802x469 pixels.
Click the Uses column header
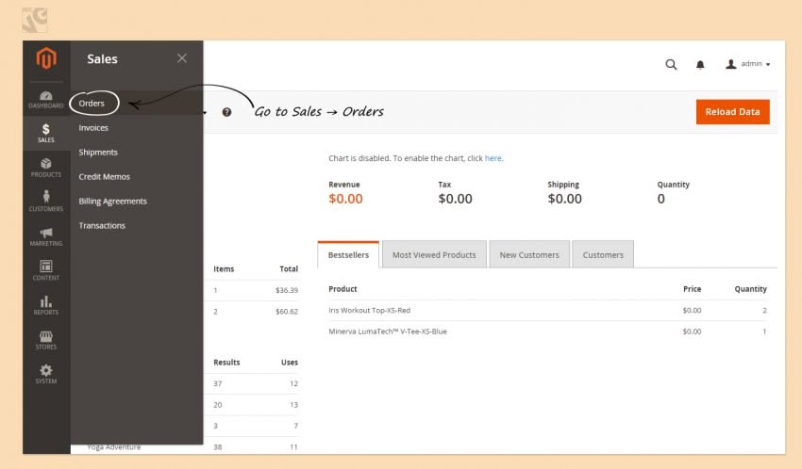pyautogui.click(x=290, y=363)
